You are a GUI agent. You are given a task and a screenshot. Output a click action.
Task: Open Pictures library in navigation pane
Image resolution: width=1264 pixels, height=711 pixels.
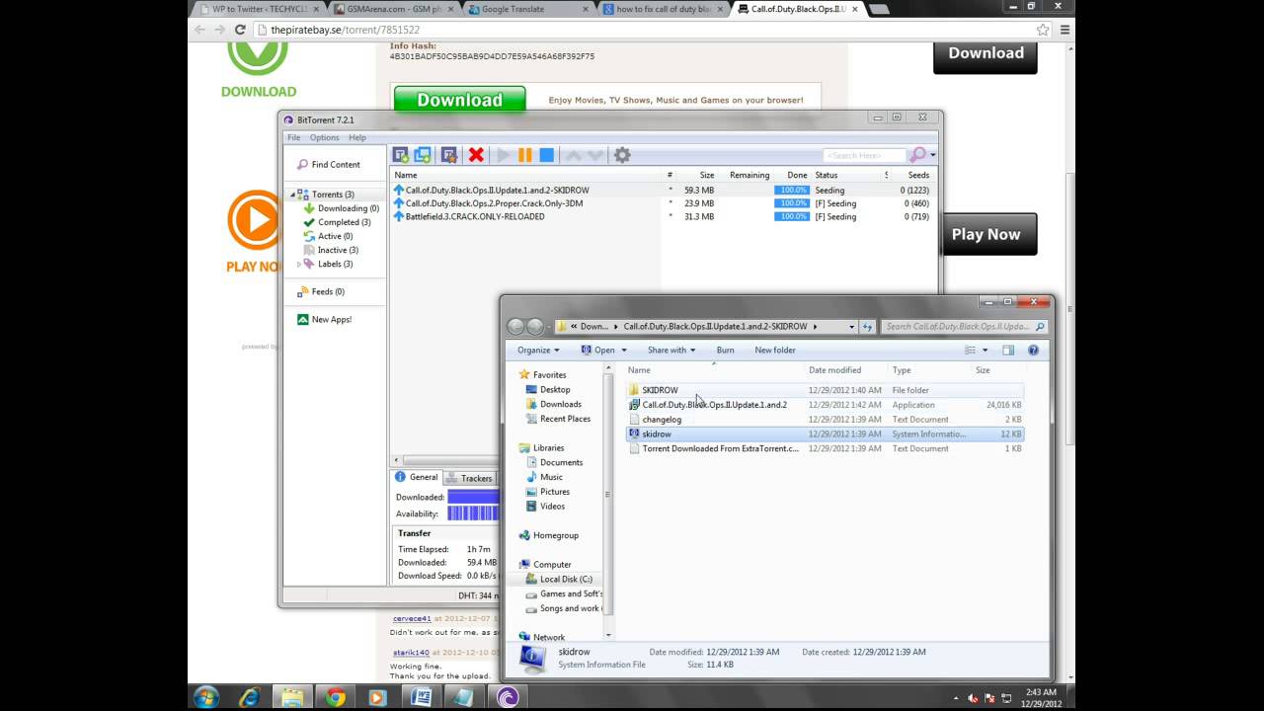coord(554,492)
